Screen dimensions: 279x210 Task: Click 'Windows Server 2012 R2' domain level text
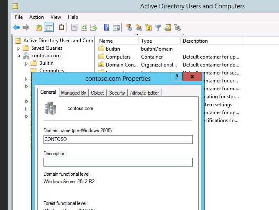[69, 182]
